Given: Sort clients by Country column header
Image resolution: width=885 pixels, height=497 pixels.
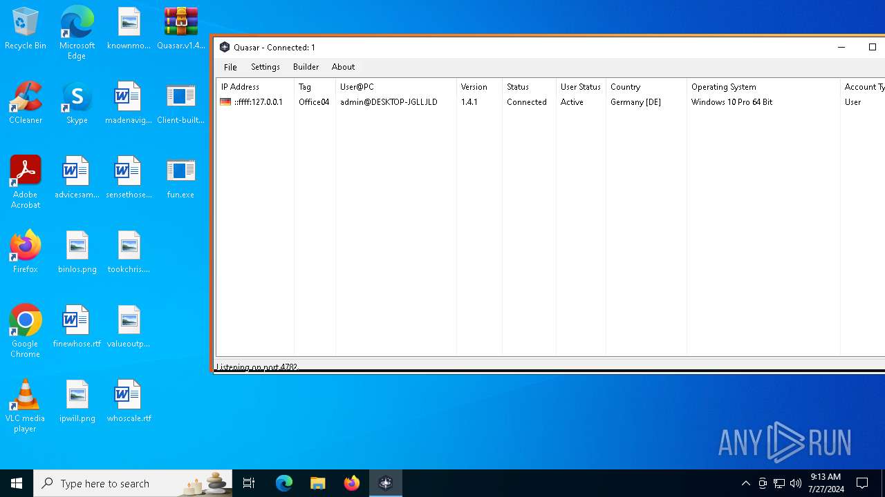Looking at the screenshot, I should pyautogui.click(x=646, y=87).
